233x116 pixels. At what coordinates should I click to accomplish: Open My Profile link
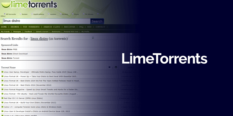[x=85, y=32]
